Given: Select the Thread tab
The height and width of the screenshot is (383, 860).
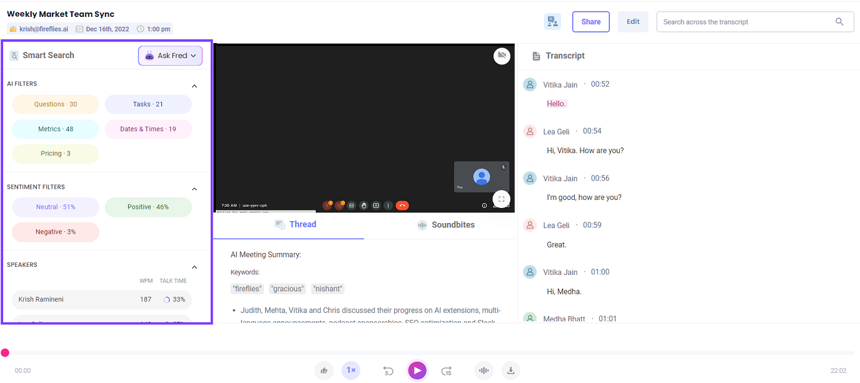Looking at the screenshot, I should click(x=295, y=224).
